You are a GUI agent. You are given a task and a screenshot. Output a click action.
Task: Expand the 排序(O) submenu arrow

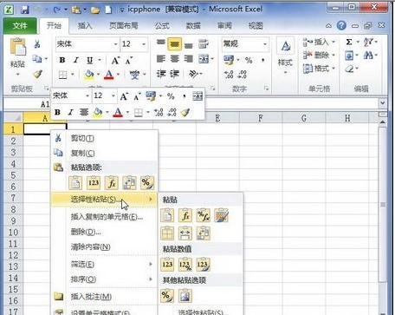(151, 279)
